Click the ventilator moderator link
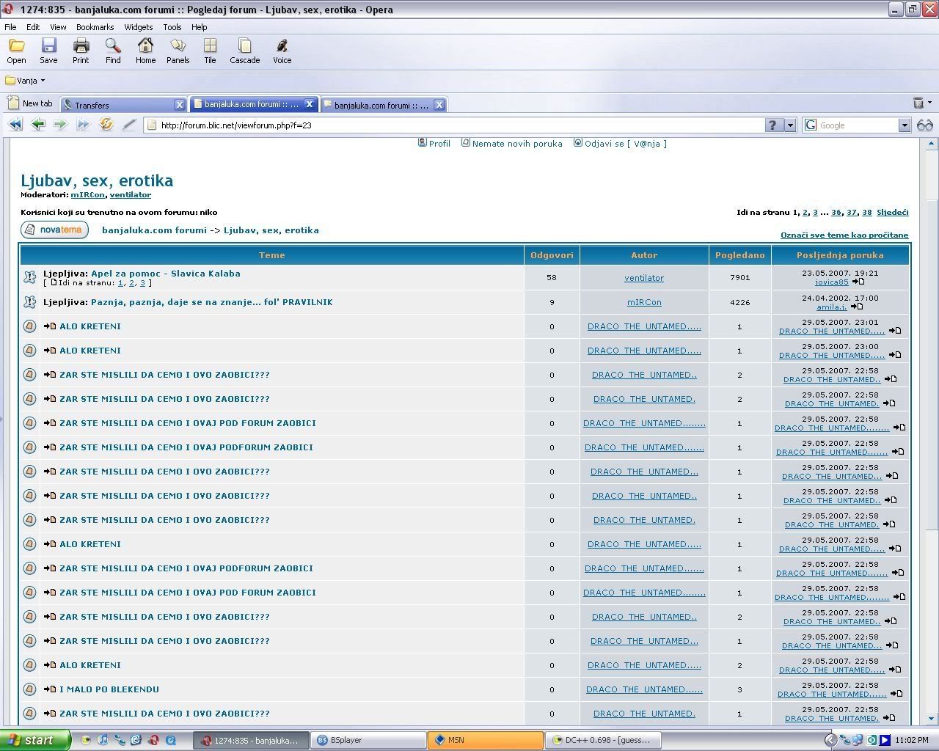 tap(131, 195)
